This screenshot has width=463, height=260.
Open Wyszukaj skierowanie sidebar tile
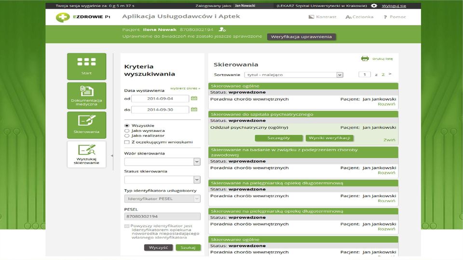pyautogui.click(x=86, y=155)
